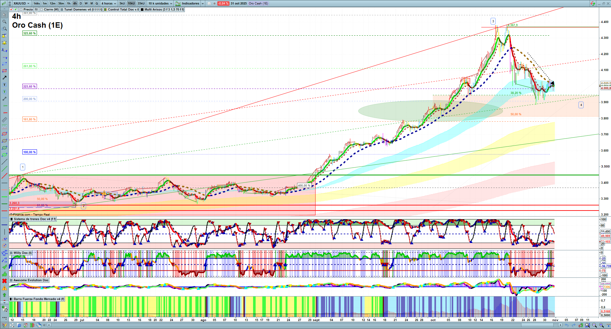Select the 35kU units button

(x=141, y=4)
